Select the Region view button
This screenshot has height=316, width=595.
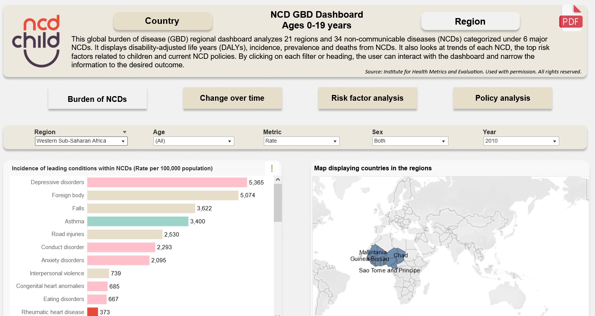(x=470, y=22)
